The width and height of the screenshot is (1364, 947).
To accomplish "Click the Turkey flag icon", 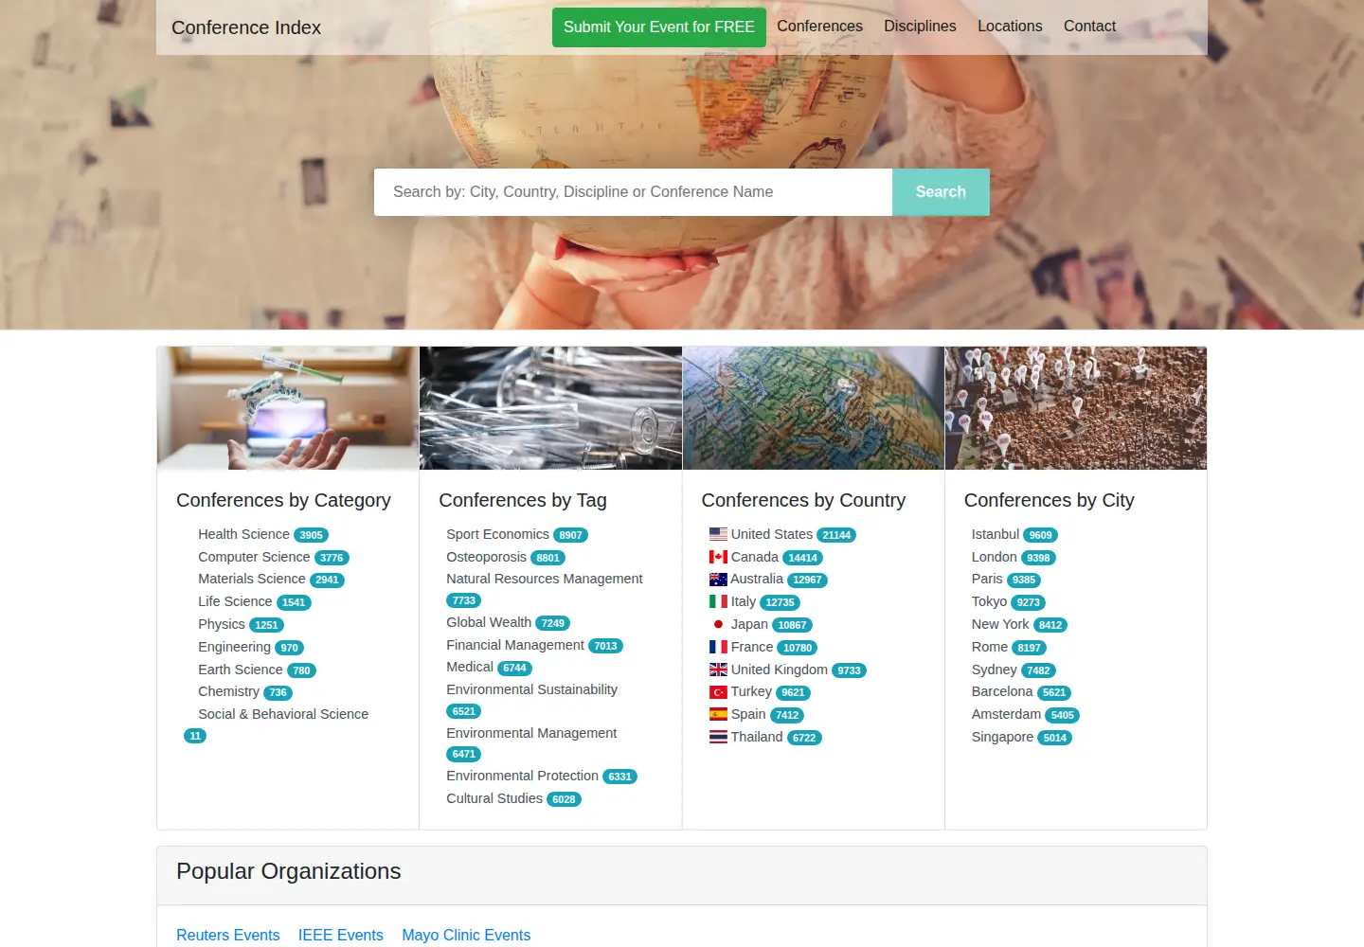I will pyautogui.click(x=718, y=692).
